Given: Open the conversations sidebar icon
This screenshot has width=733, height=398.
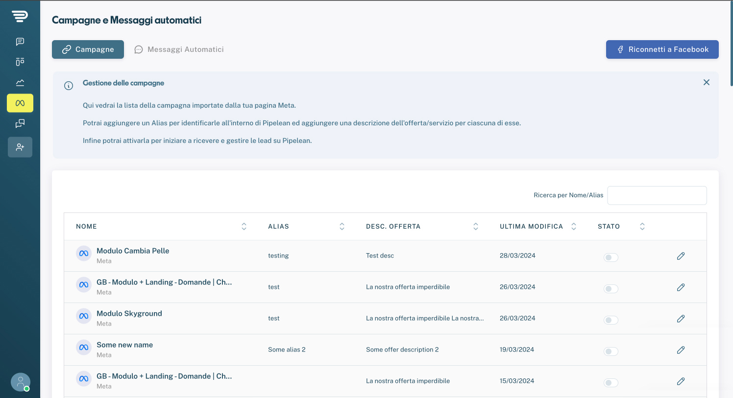Looking at the screenshot, I should (x=20, y=123).
